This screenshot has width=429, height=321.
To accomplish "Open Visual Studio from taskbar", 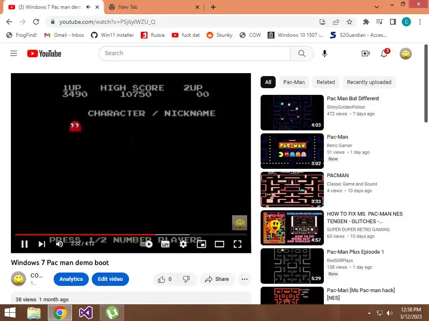I will (86, 313).
